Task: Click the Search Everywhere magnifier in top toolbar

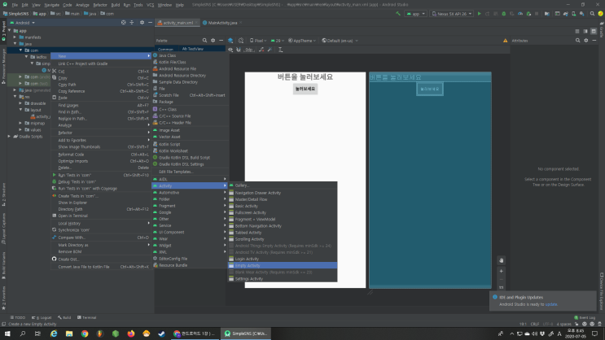Action: [592, 14]
